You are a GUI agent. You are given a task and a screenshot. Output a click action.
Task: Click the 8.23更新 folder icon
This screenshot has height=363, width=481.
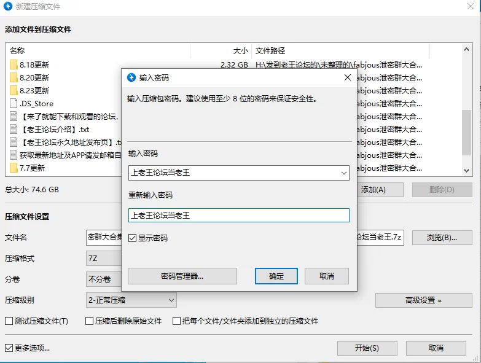[x=14, y=90]
